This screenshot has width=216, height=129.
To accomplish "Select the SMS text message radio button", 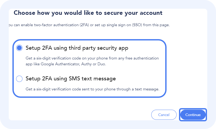I will pos(19,79).
